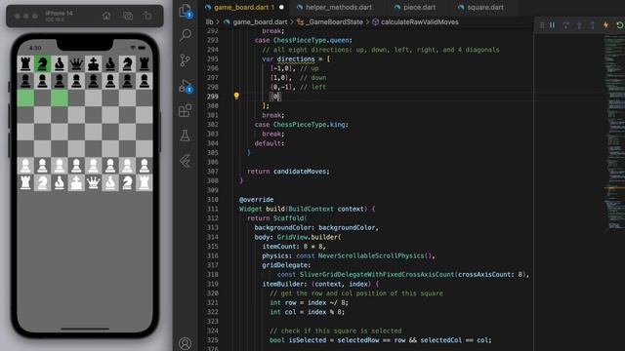Image resolution: width=625 pixels, height=351 pixels.
Task: Tap the left green valid-move square
Action: [25, 97]
